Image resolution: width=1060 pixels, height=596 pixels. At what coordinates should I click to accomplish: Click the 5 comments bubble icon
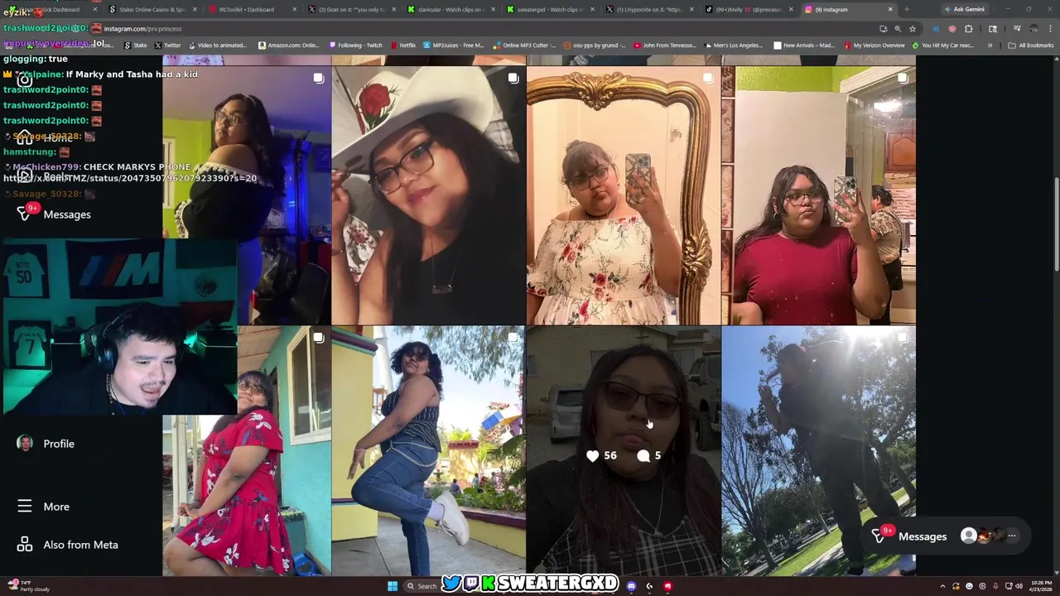[x=648, y=455]
